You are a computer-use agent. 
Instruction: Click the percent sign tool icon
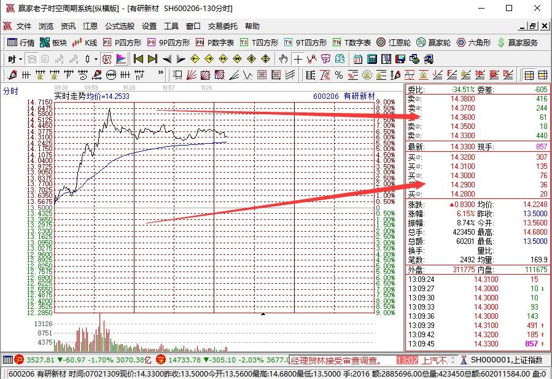click(x=339, y=75)
